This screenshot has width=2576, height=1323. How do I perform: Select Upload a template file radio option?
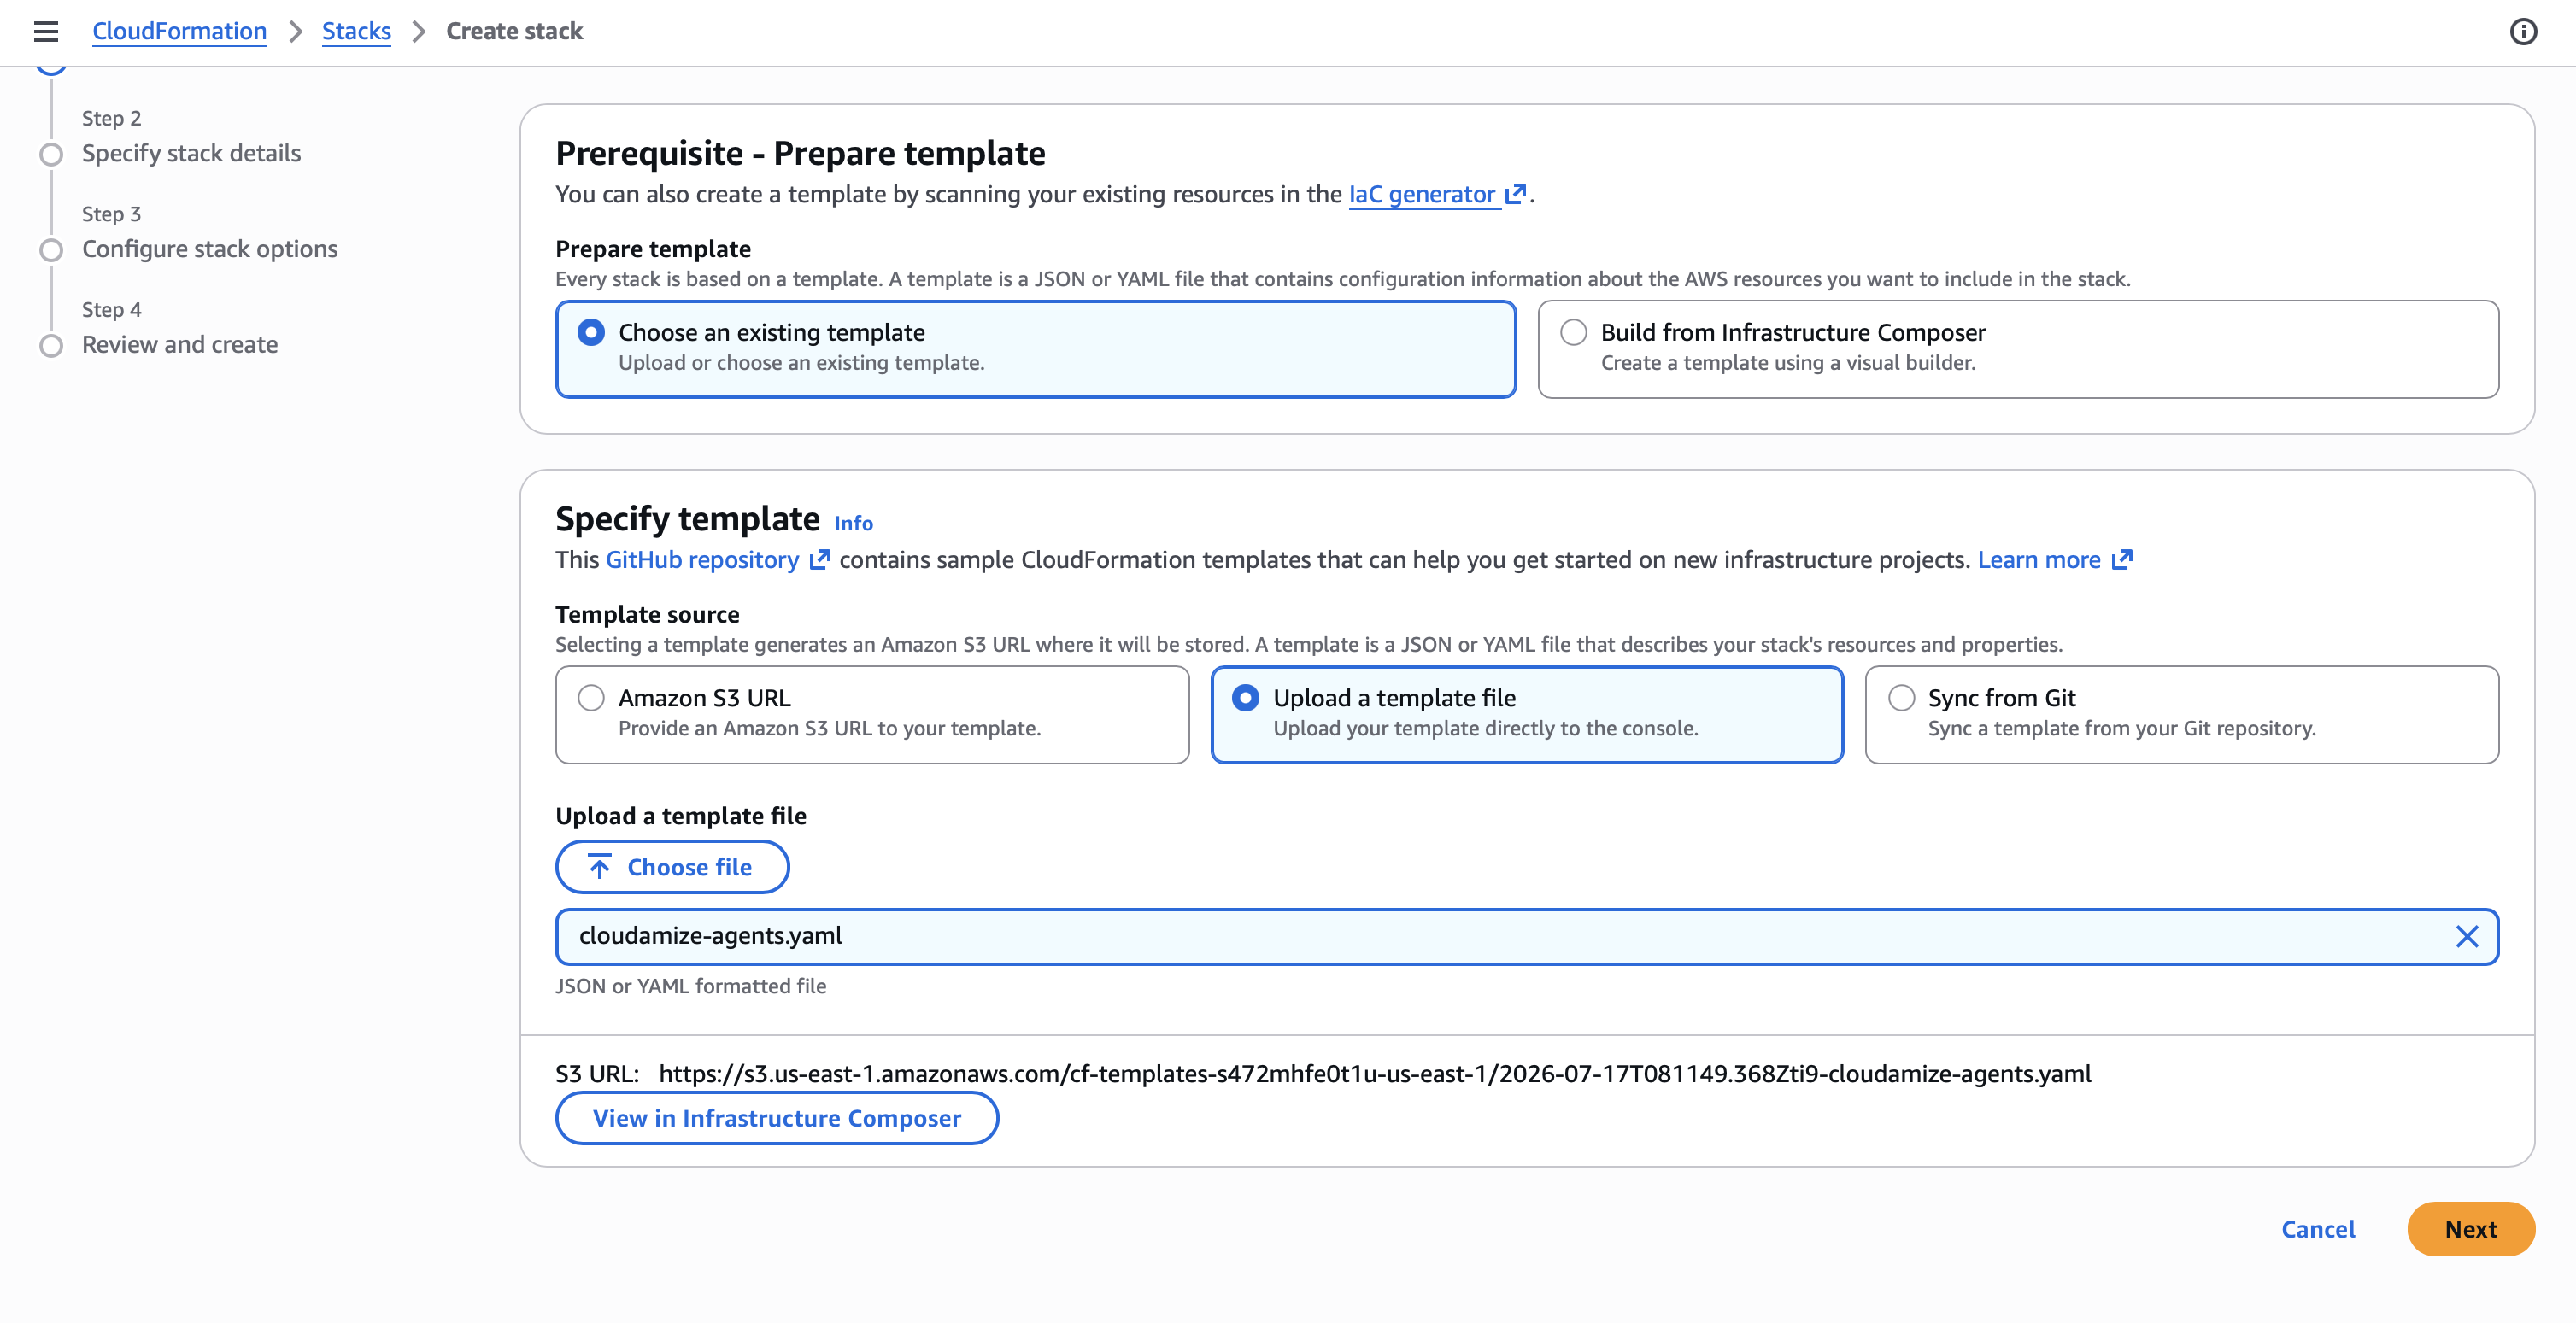tap(1246, 698)
